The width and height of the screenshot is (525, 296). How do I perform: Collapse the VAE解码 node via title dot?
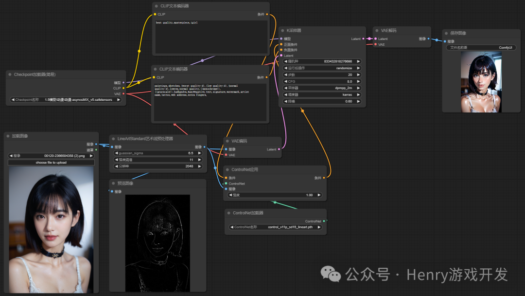[377, 31]
